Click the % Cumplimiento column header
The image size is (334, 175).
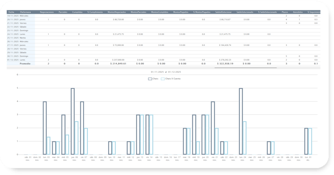95,12
